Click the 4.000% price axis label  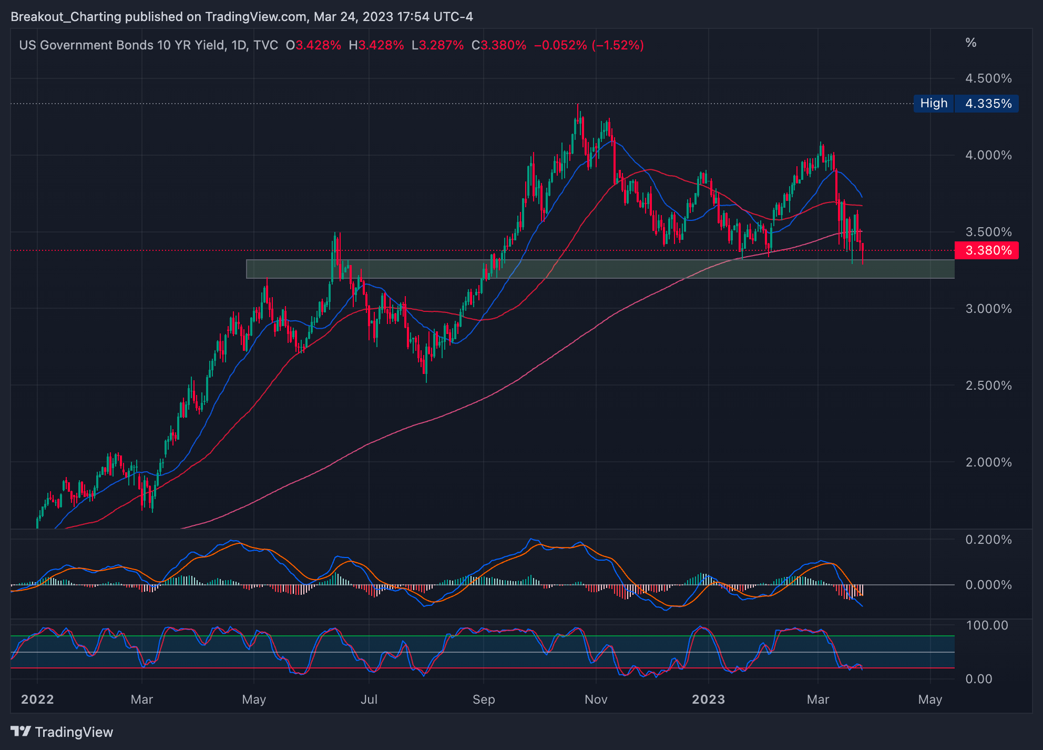pos(988,155)
